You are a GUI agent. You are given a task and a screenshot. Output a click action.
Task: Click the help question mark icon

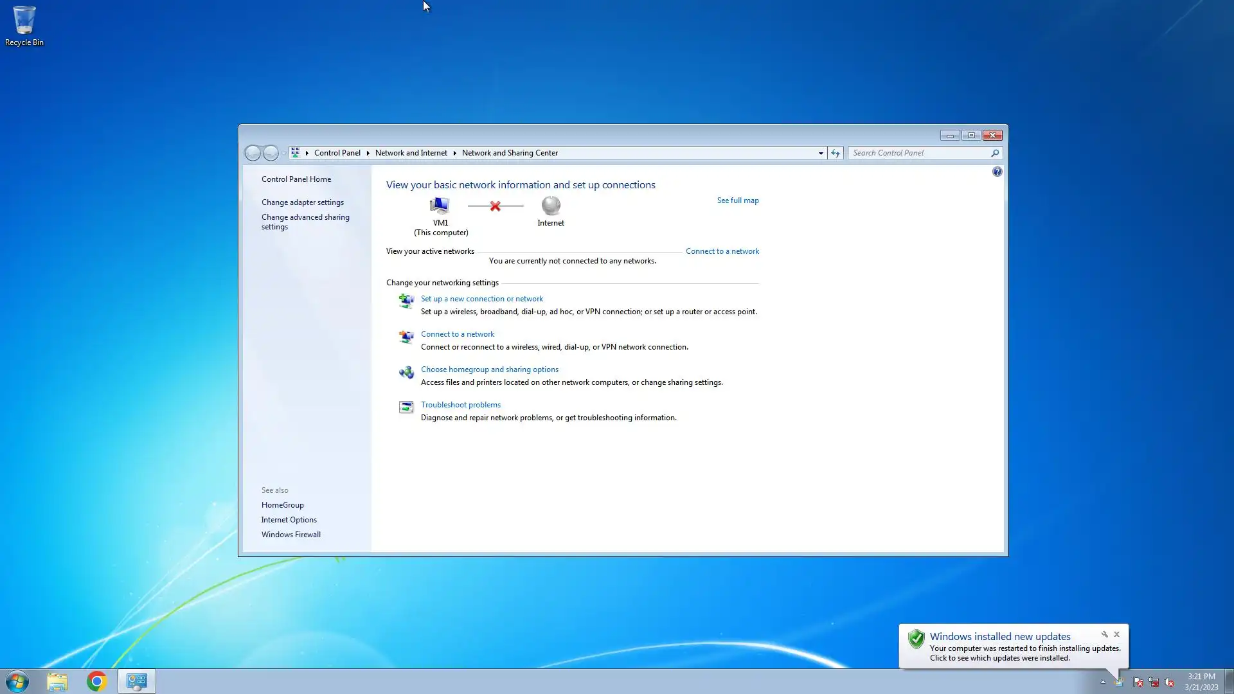(x=997, y=172)
